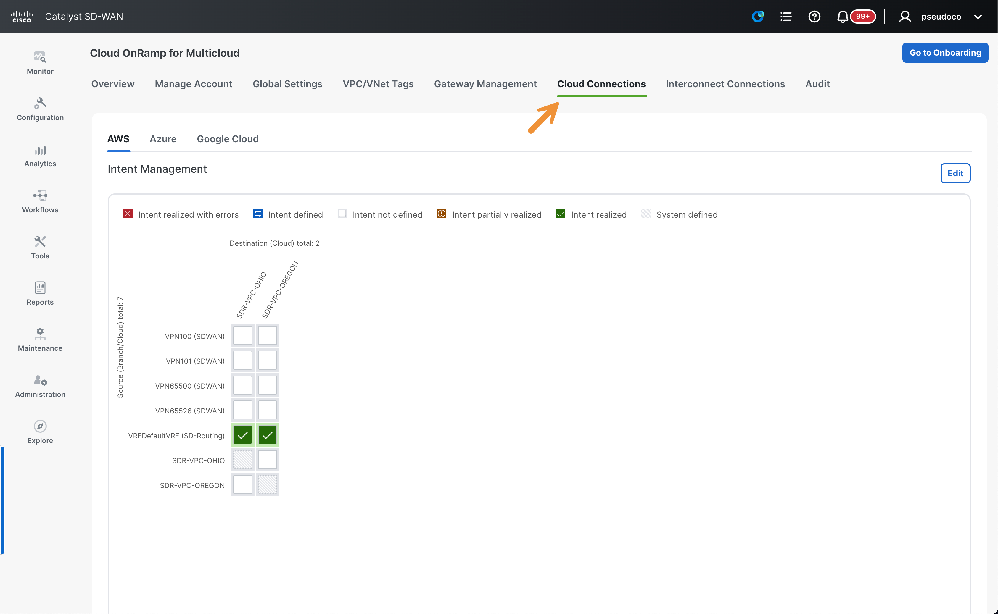The image size is (998, 614).
Task: Toggle SDR-VPC-OREGON row to SDR-VPC-OHIO cell
Action: [x=243, y=485]
